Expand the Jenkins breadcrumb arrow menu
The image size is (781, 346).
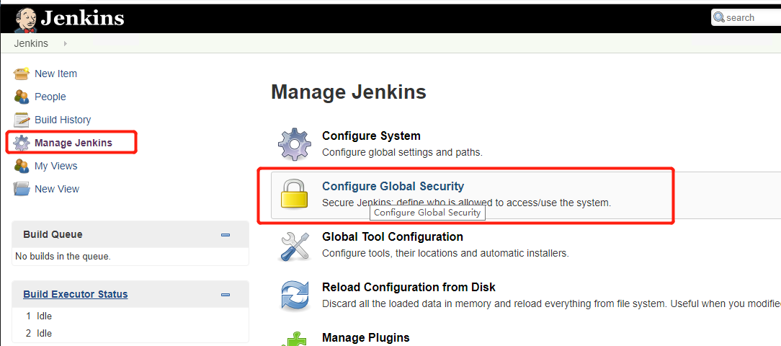(65, 43)
